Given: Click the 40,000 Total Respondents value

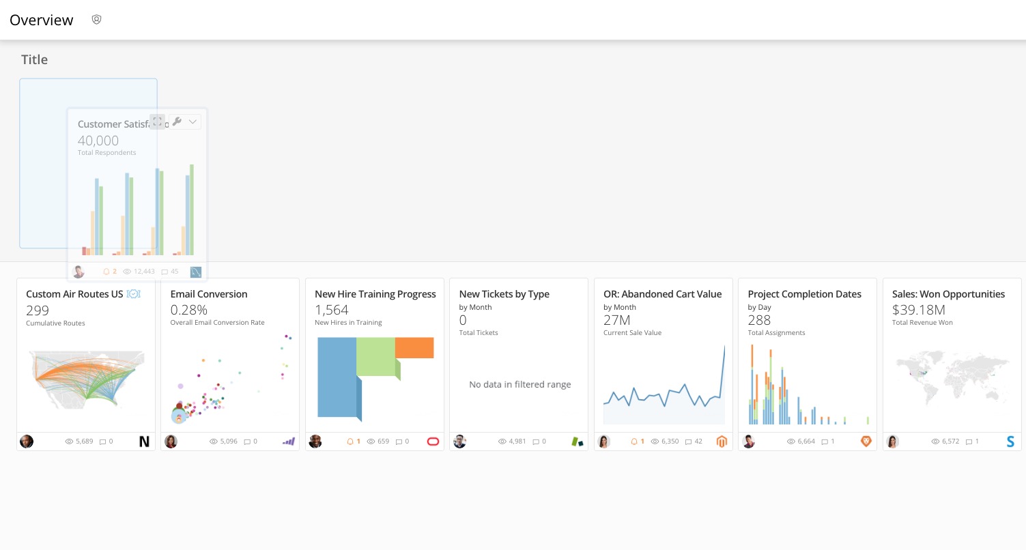Looking at the screenshot, I should pos(98,141).
